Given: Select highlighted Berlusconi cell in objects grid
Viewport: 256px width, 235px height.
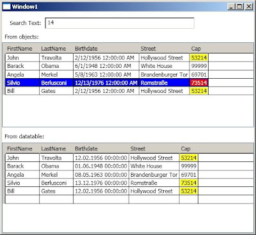Looking at the screenshot, I should click(x=56, y=83).
